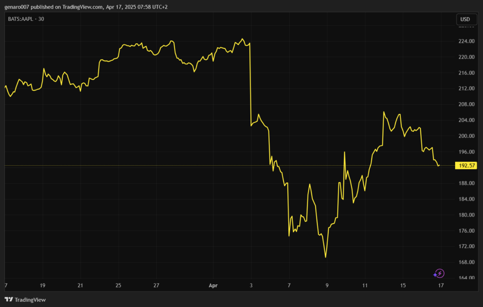Image resolution: width=483 pixels, height=307 pixels.
Task: Select the 180.00 price scale label
Action: pyautogui.click(x=466, y=215)
